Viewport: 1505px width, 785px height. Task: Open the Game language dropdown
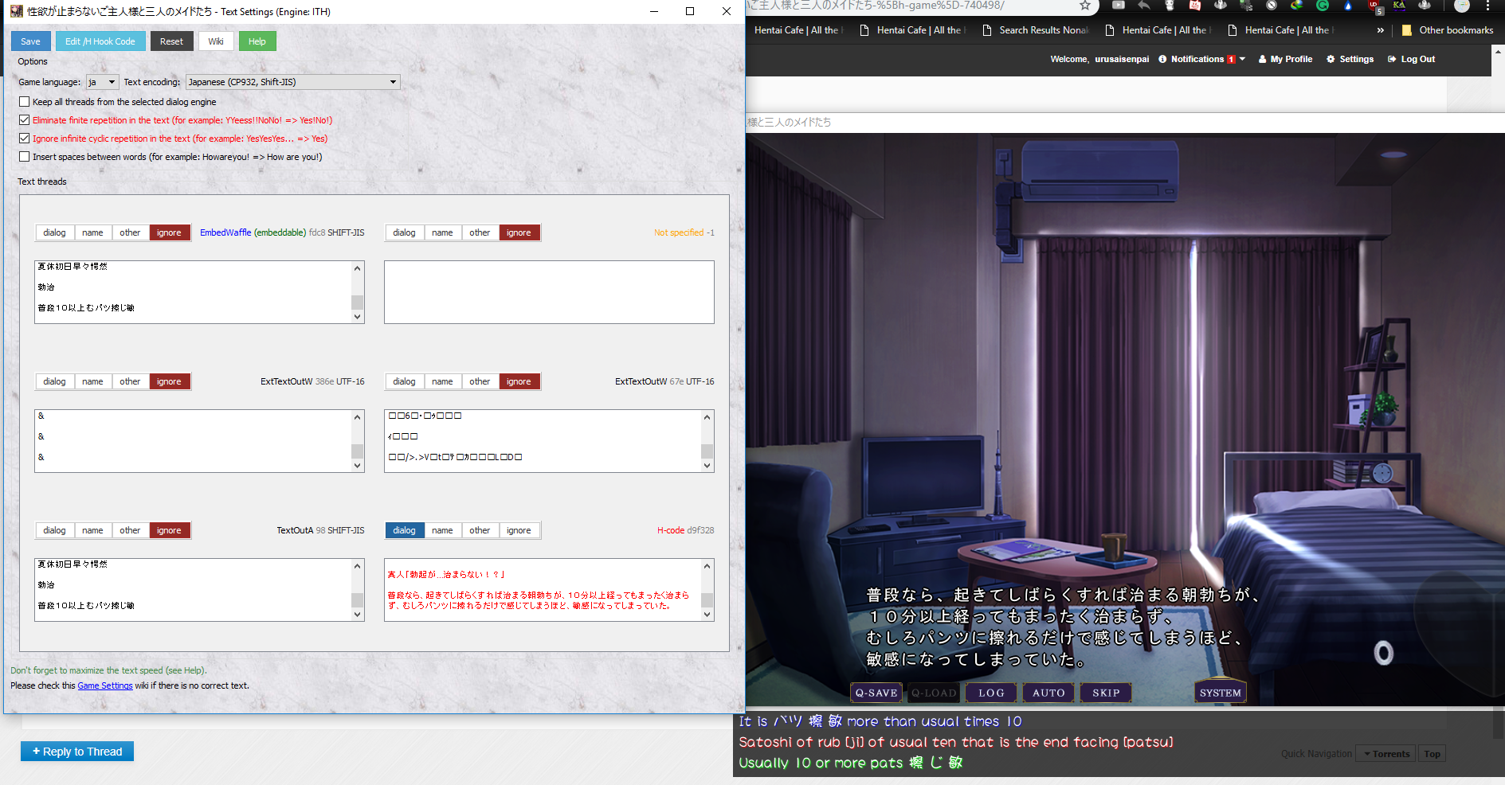pyautogui.click(x=102, y=82)
